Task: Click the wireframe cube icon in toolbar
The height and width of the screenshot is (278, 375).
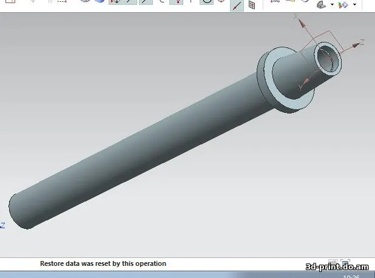Action: pos(84,2)
